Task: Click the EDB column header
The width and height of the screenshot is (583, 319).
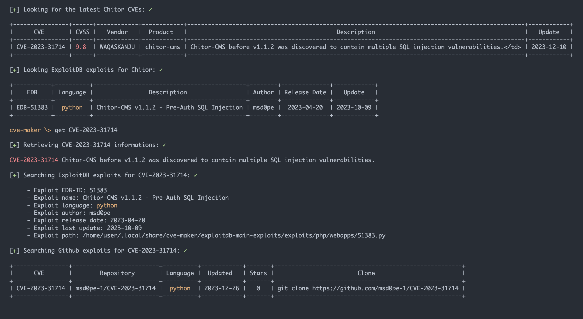Action: click(x=32, y=92)
